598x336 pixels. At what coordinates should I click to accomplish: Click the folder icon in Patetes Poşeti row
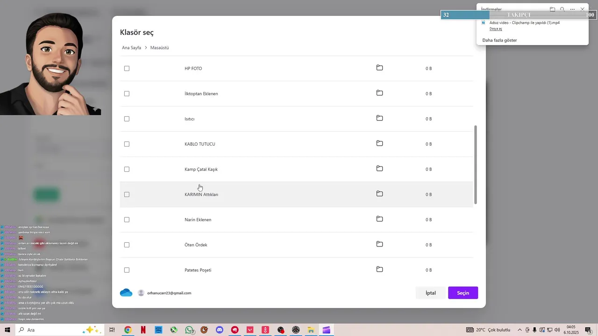pos(379,270)
